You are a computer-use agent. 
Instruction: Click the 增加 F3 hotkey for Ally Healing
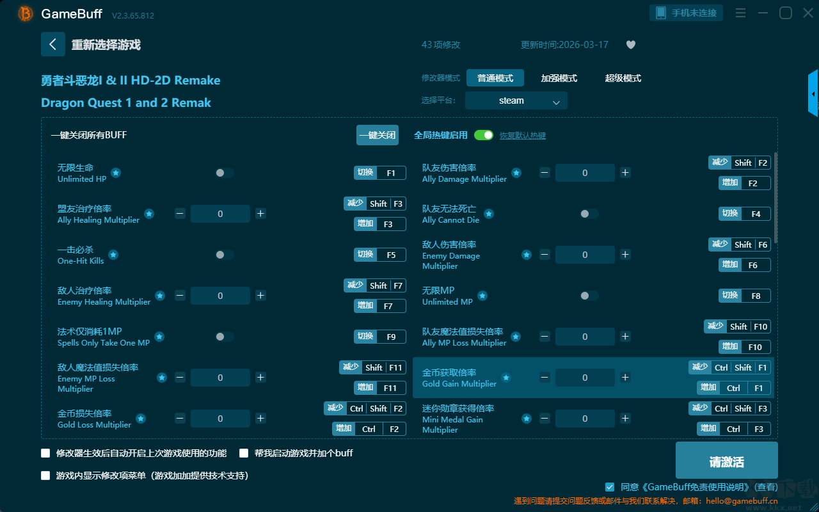[x=380, y=224]
